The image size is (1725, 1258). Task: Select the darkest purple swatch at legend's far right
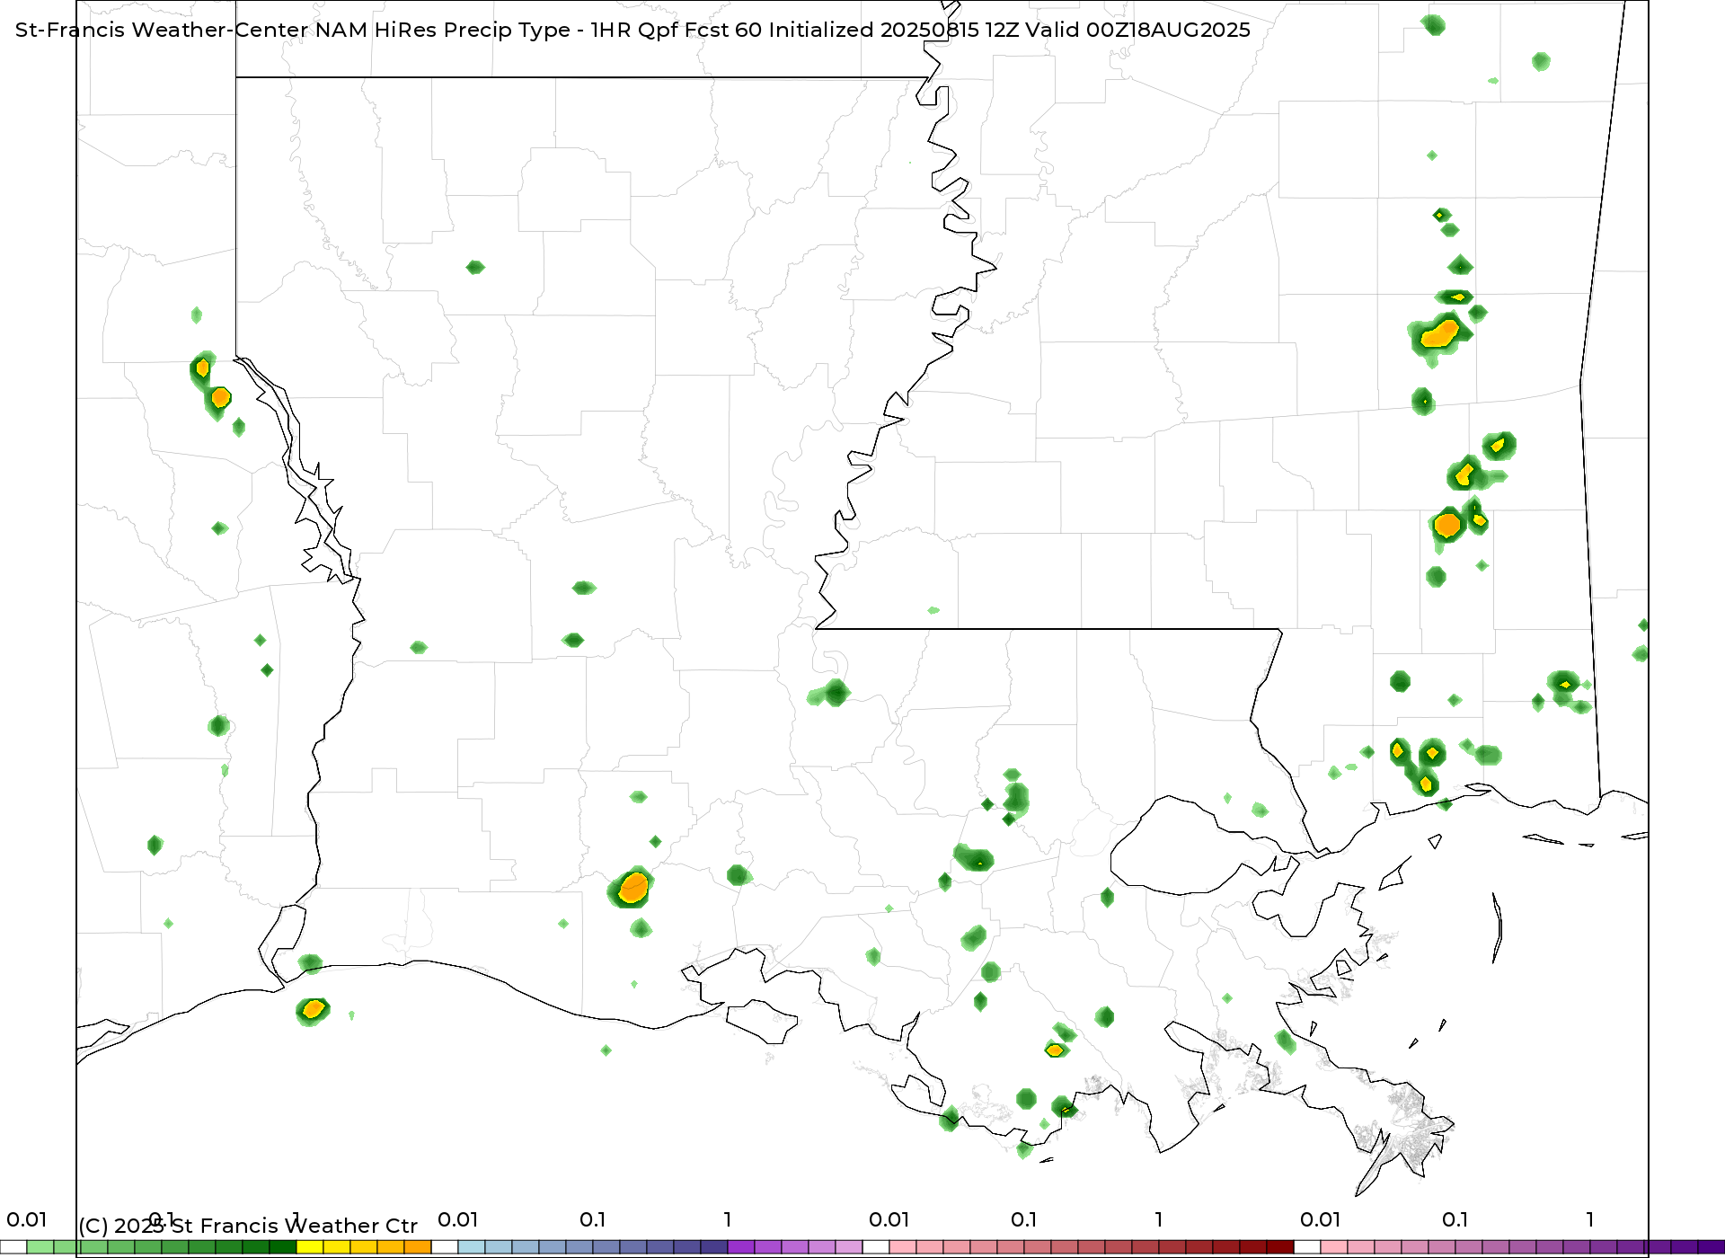[x=1712, y=1247]
